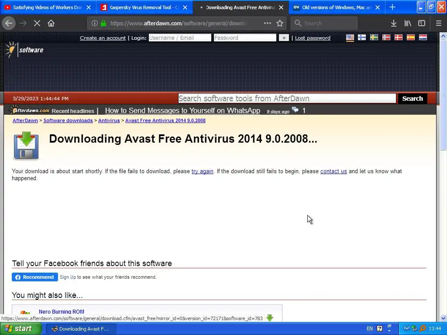Open AfterDawn breadcrumb link
Screen dimensions: 447x335
[x=25, y=120]
